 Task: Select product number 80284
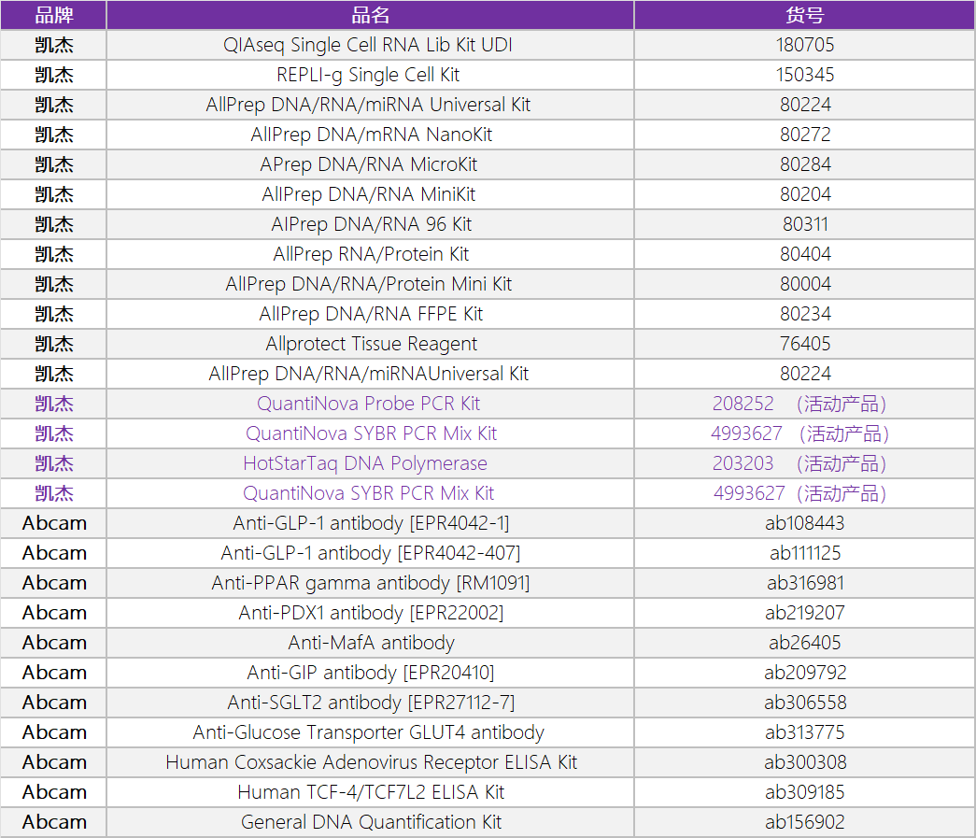click(x=805, y=164)
